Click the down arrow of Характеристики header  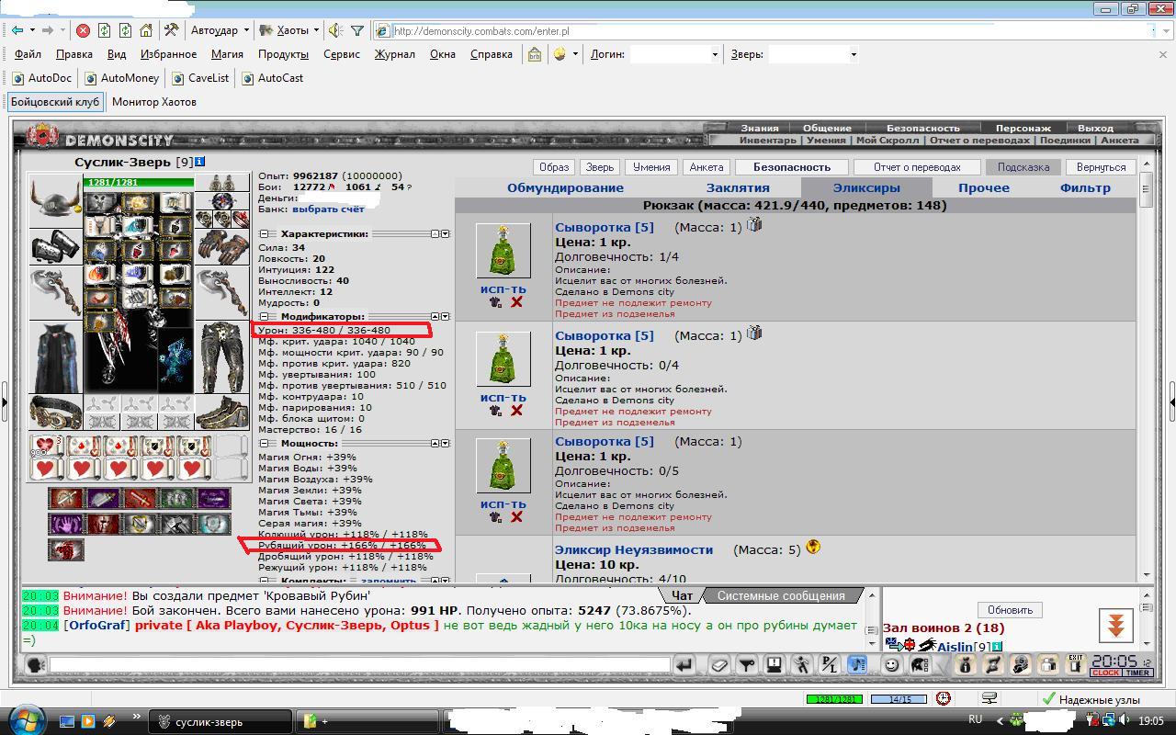coord(446,234)
